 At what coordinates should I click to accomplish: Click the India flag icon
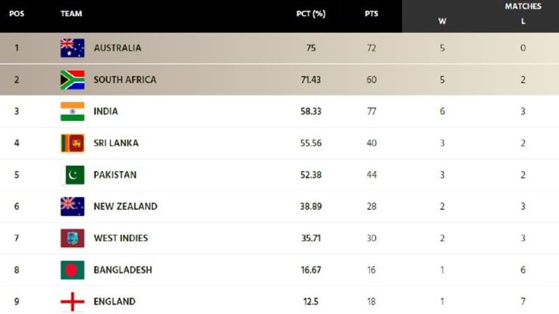tap(72, 112)
